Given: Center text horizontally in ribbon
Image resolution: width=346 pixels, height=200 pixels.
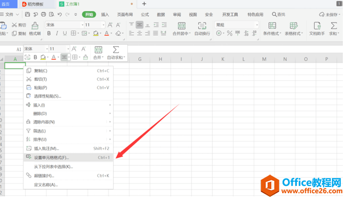Looking at the screenshot, I should [139, 33].
